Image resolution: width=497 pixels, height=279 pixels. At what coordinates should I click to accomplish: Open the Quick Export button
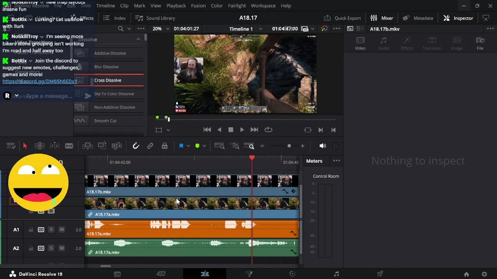[x=342, y=18]
